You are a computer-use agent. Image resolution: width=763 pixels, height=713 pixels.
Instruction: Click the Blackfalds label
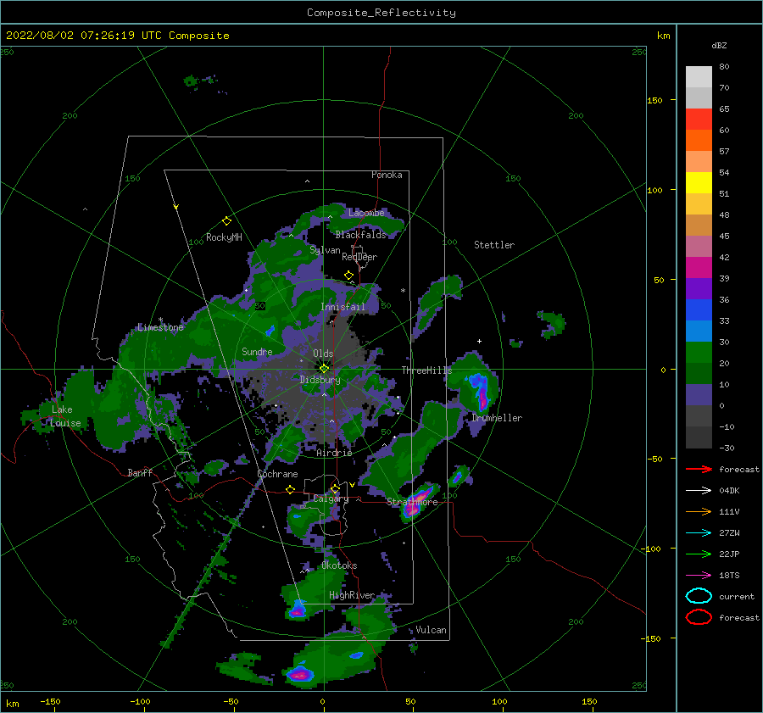pyautogui.click(x=360, y=235)
